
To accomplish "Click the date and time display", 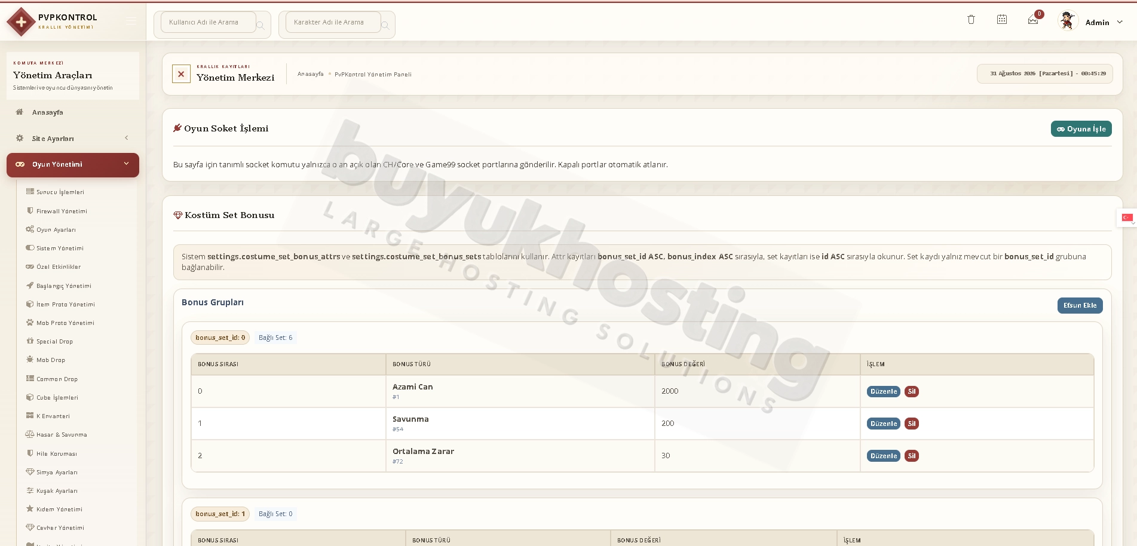I will click(1045, 73).
